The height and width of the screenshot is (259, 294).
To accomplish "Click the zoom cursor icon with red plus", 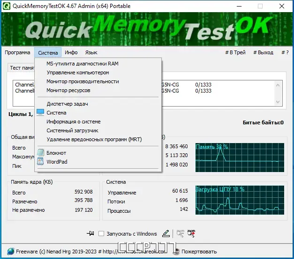I will click(x=191, y=233).
